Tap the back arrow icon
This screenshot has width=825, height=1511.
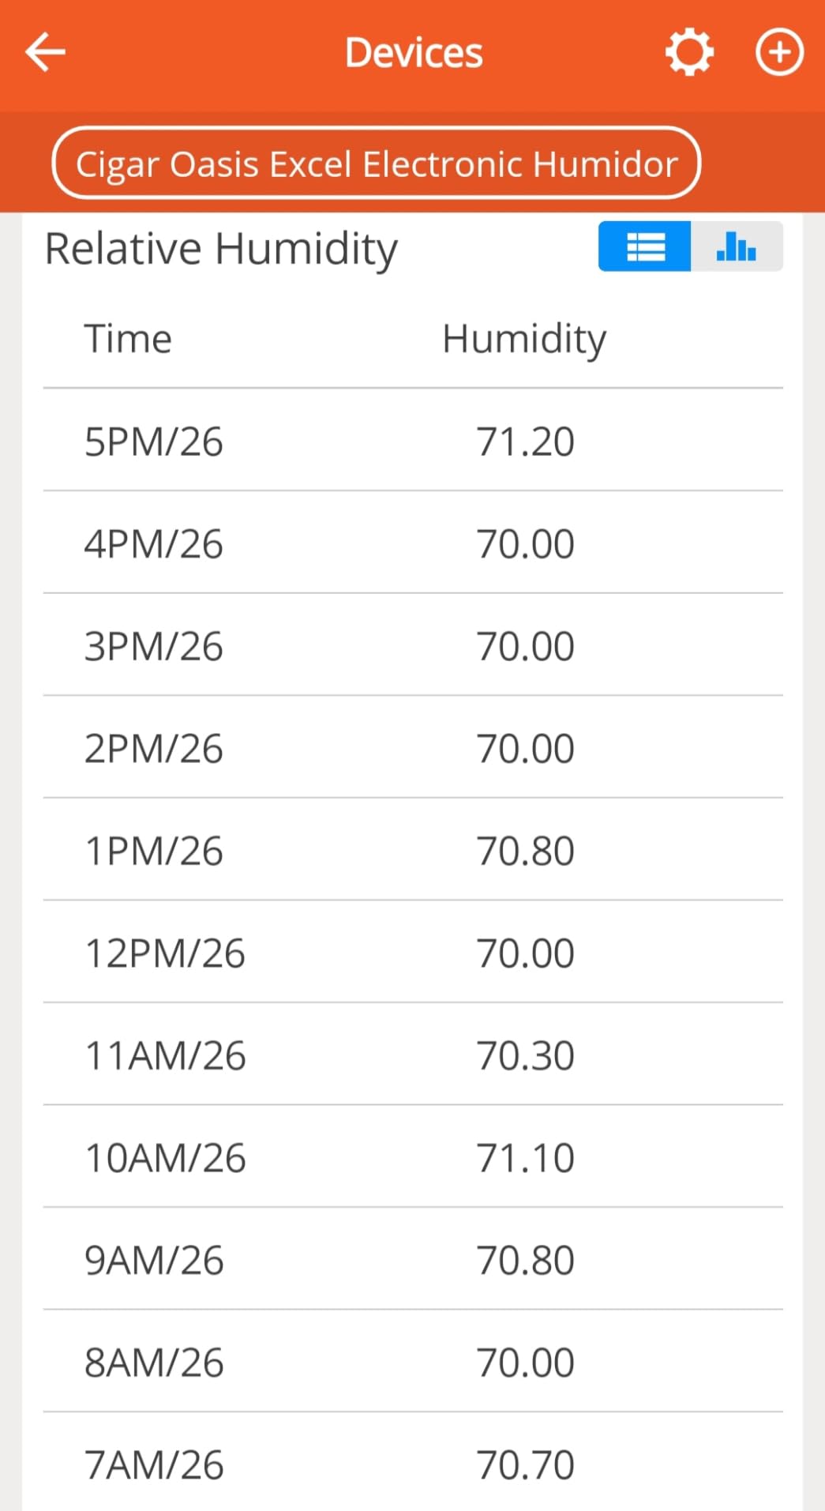point(45,52)
